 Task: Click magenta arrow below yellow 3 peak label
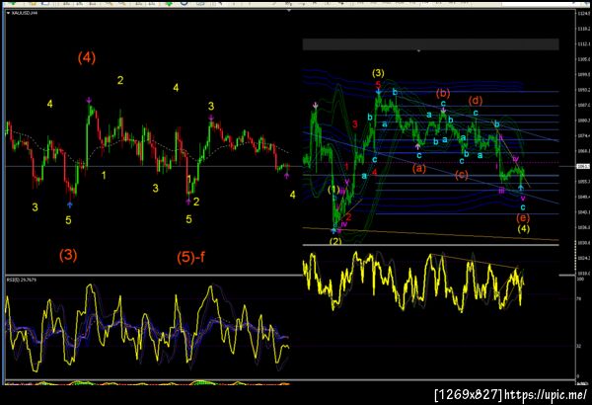click(x=211, y=118)
